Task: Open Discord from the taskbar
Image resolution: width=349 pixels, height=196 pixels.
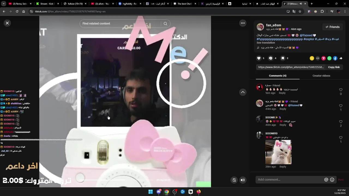Action: tap(159, 192)
